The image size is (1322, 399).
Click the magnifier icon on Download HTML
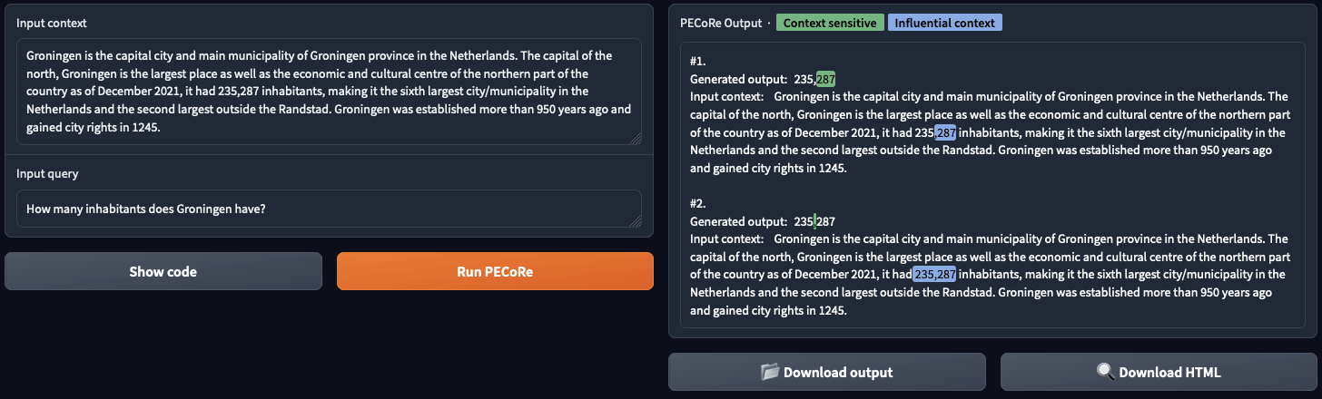pyautogui.click(x=1105, y=372)
